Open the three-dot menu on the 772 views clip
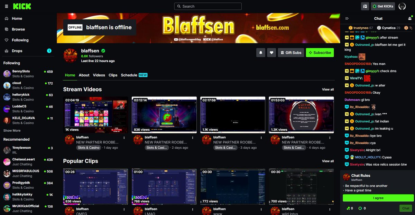The height and width of the screenshot is (215, 415). coord(261,209)
